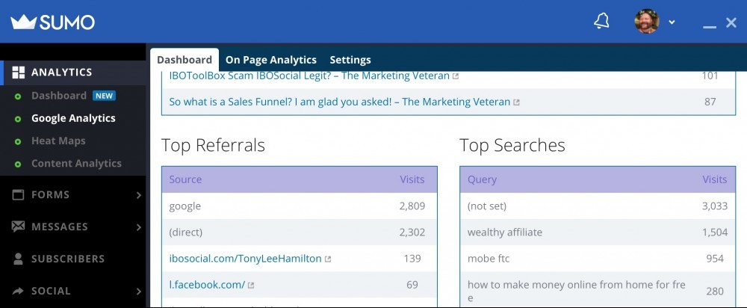Click external link icon beside ibosocial.com referral

(328, 259)
